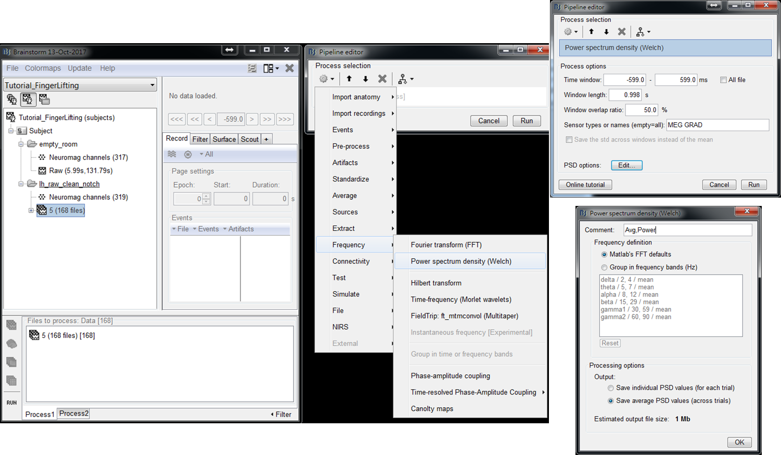Screen dimensions: 781x455
Task: Collapse the empty_room folder node
Action: 21,144
